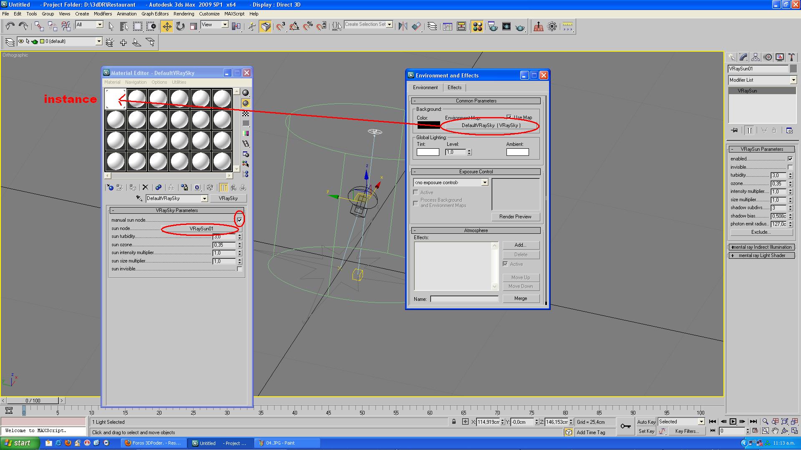Click the Align tool icon

(x=416, y=27)
